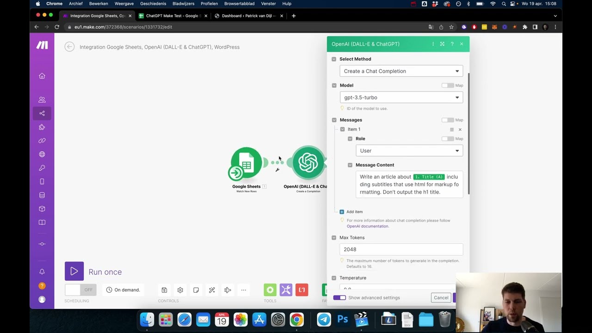Toggle the Model Map switch
The width and height of the screenshot is (592, 333).
click(447, 85)
